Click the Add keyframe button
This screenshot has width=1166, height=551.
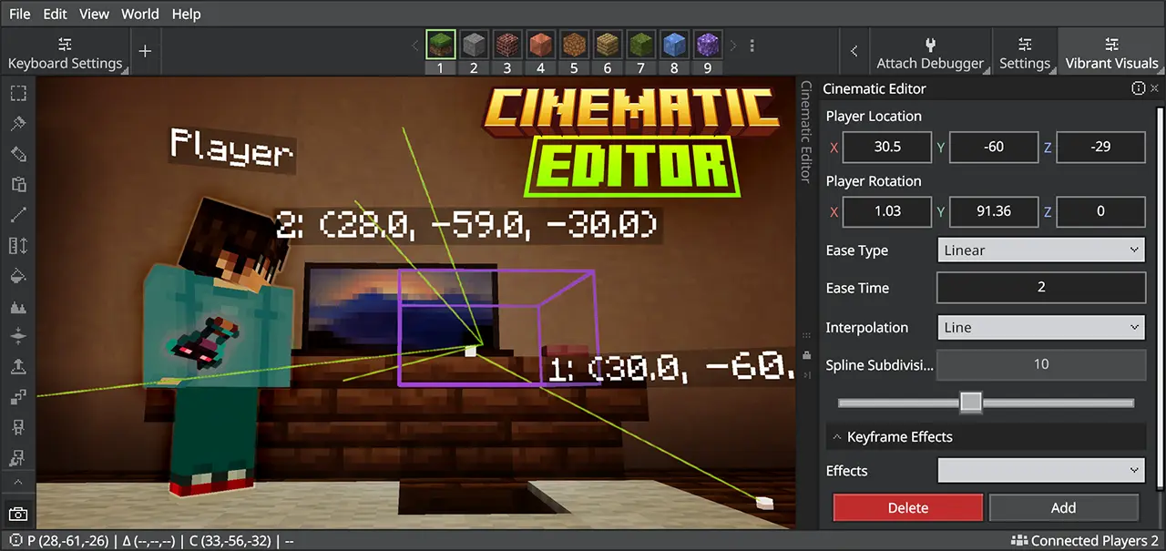click(1063, 508)
